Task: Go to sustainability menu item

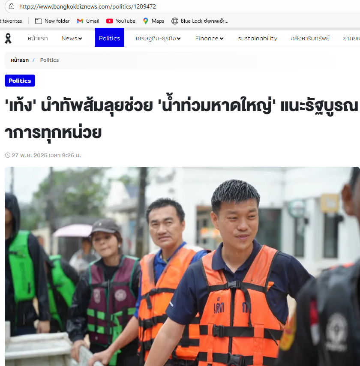Action: click(258, 38)
